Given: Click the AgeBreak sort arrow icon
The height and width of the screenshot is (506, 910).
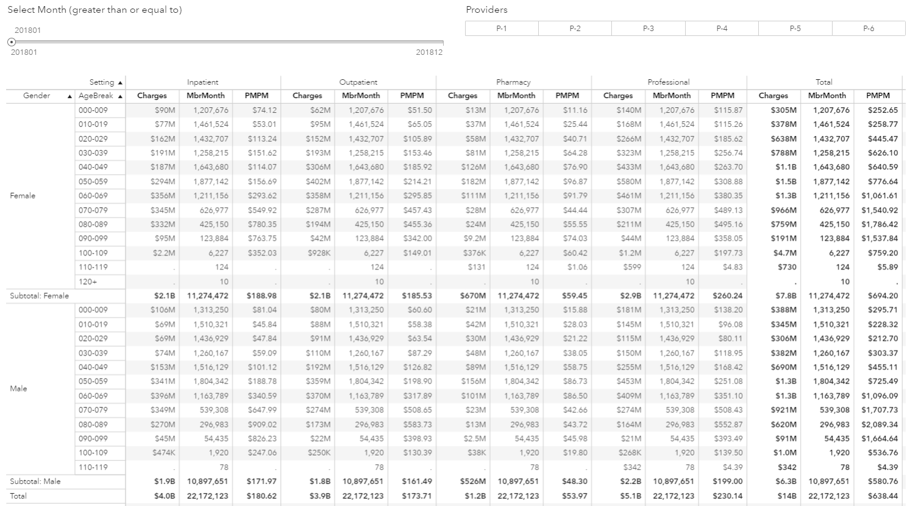Looking at the screenshot, I should pyautogui.click(x=120, y=96).
